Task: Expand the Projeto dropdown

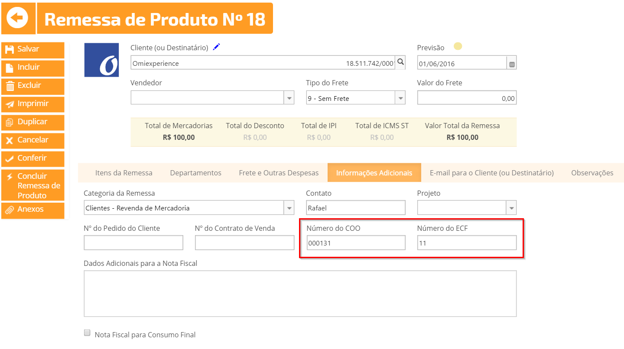Action: click(x=512, y=208)
